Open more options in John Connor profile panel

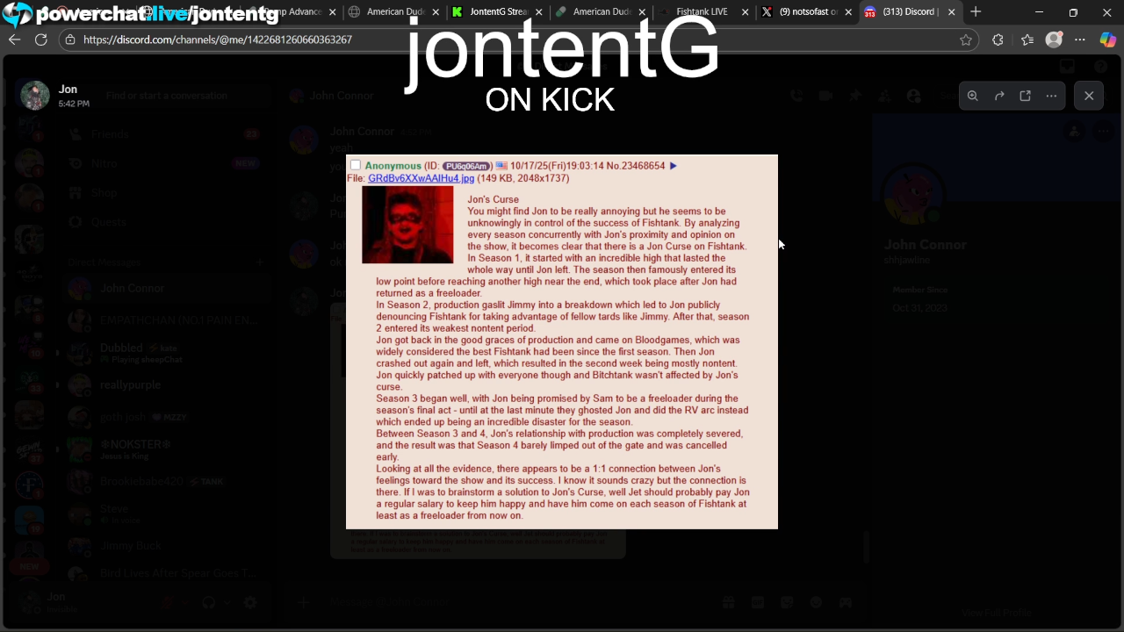[x=1104, y=132]
